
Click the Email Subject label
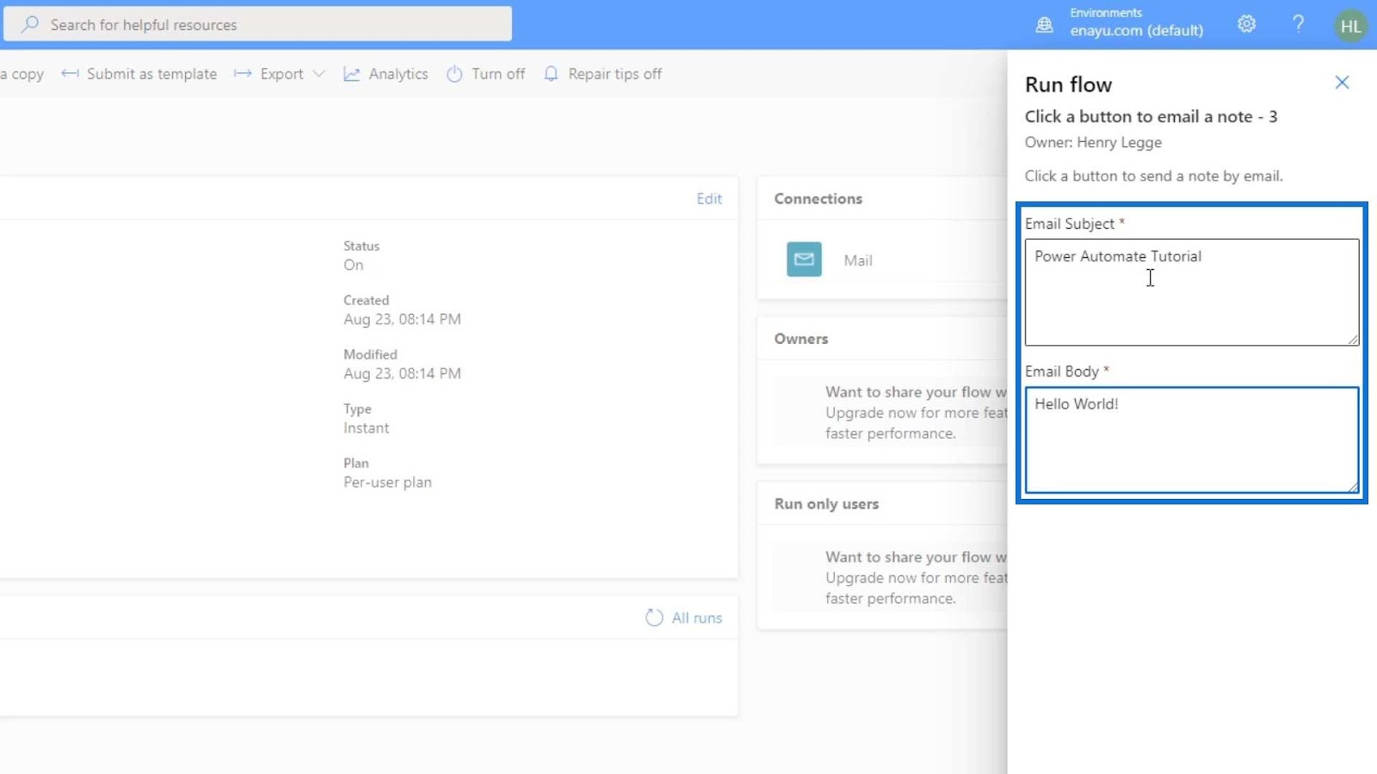pos(1069,224)
